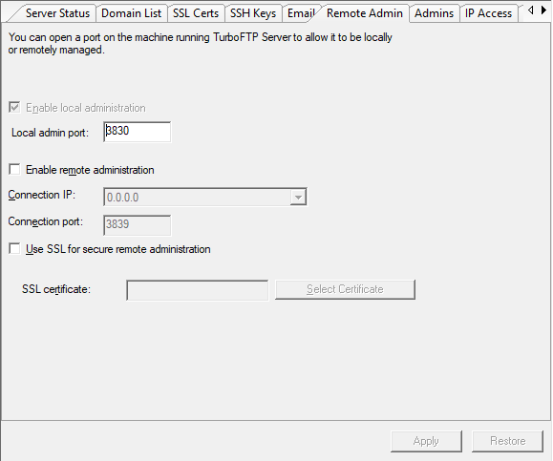
Task: Expand the Connection IP dropdown arrow
Action: click(298, 197)
